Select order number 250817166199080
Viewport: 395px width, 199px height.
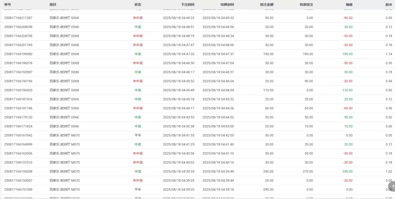pos(18,54)
